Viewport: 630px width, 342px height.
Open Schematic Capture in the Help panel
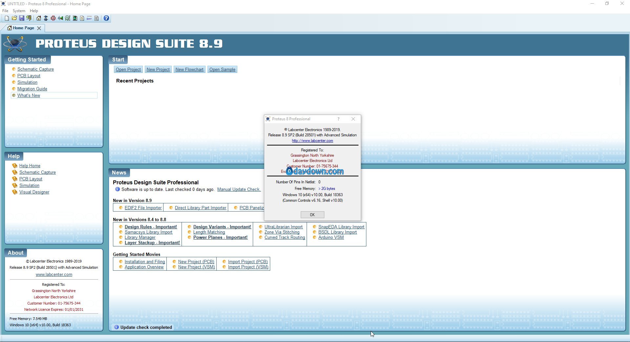click(37, 172)
